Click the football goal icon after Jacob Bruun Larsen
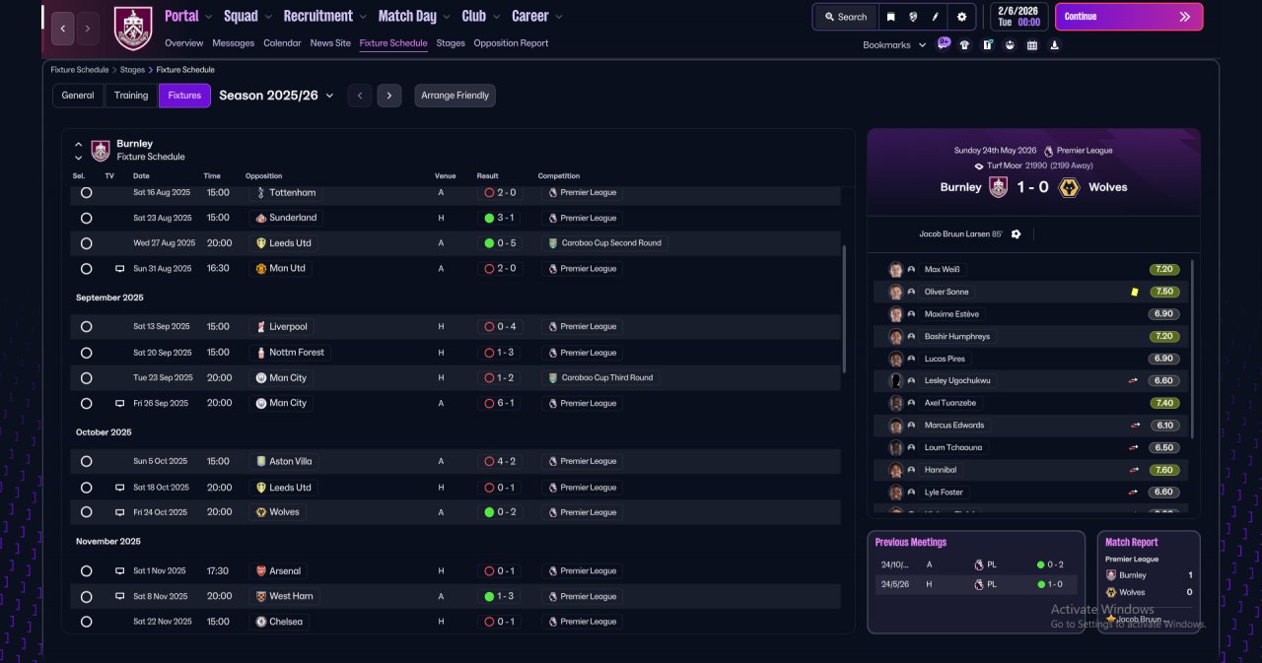1262x663 pixels. click(x=1016, y=234)
